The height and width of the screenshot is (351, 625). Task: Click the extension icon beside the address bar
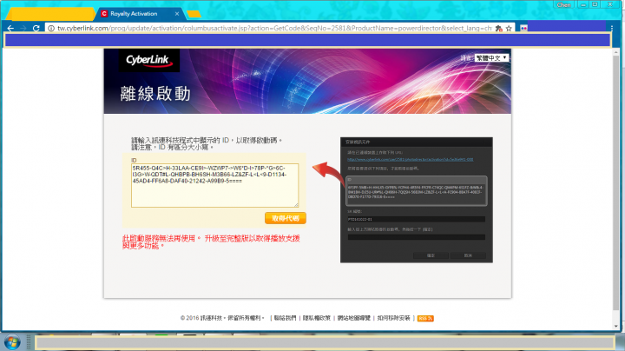click(523, 29)
